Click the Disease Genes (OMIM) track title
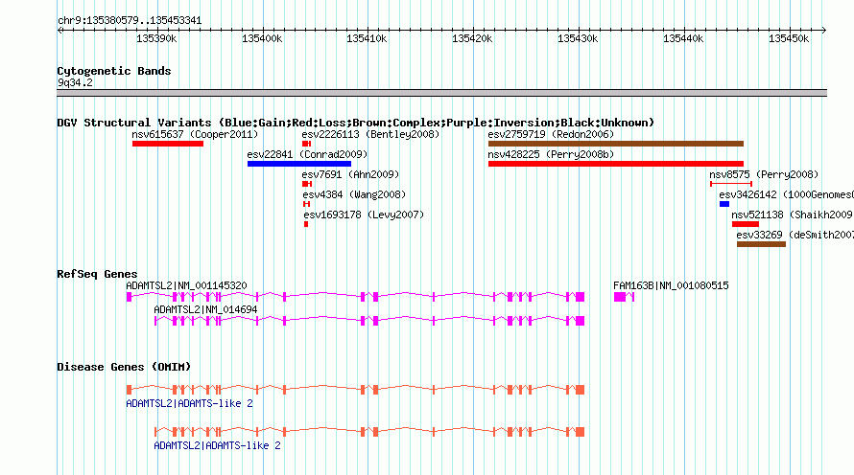The height and width of the screenshot is (475, 854). click(124, 367)
